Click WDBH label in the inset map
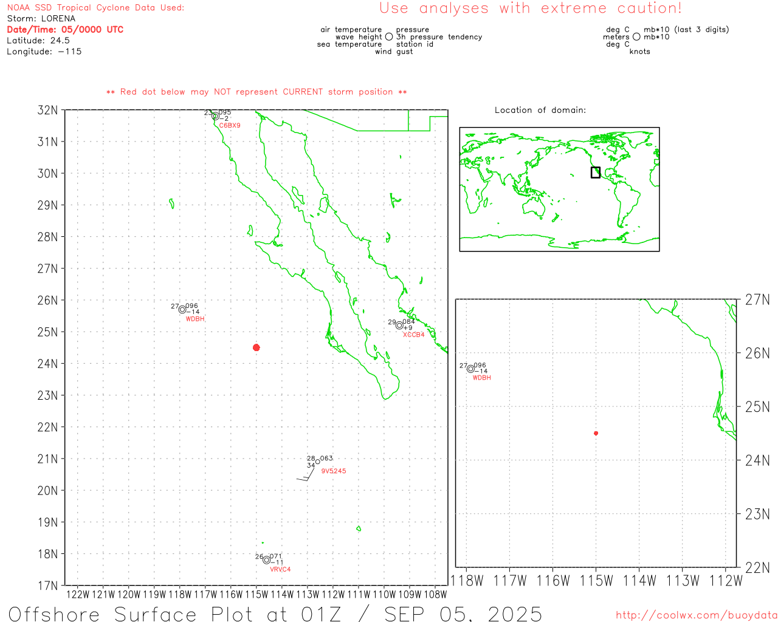This screenshot has width=778, height=622. click(x=482, y=378)
